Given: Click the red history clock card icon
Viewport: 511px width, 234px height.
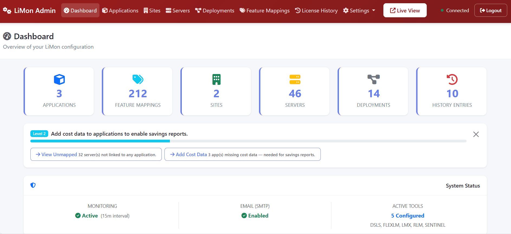Looking at the screenshot, I should 452,79.
